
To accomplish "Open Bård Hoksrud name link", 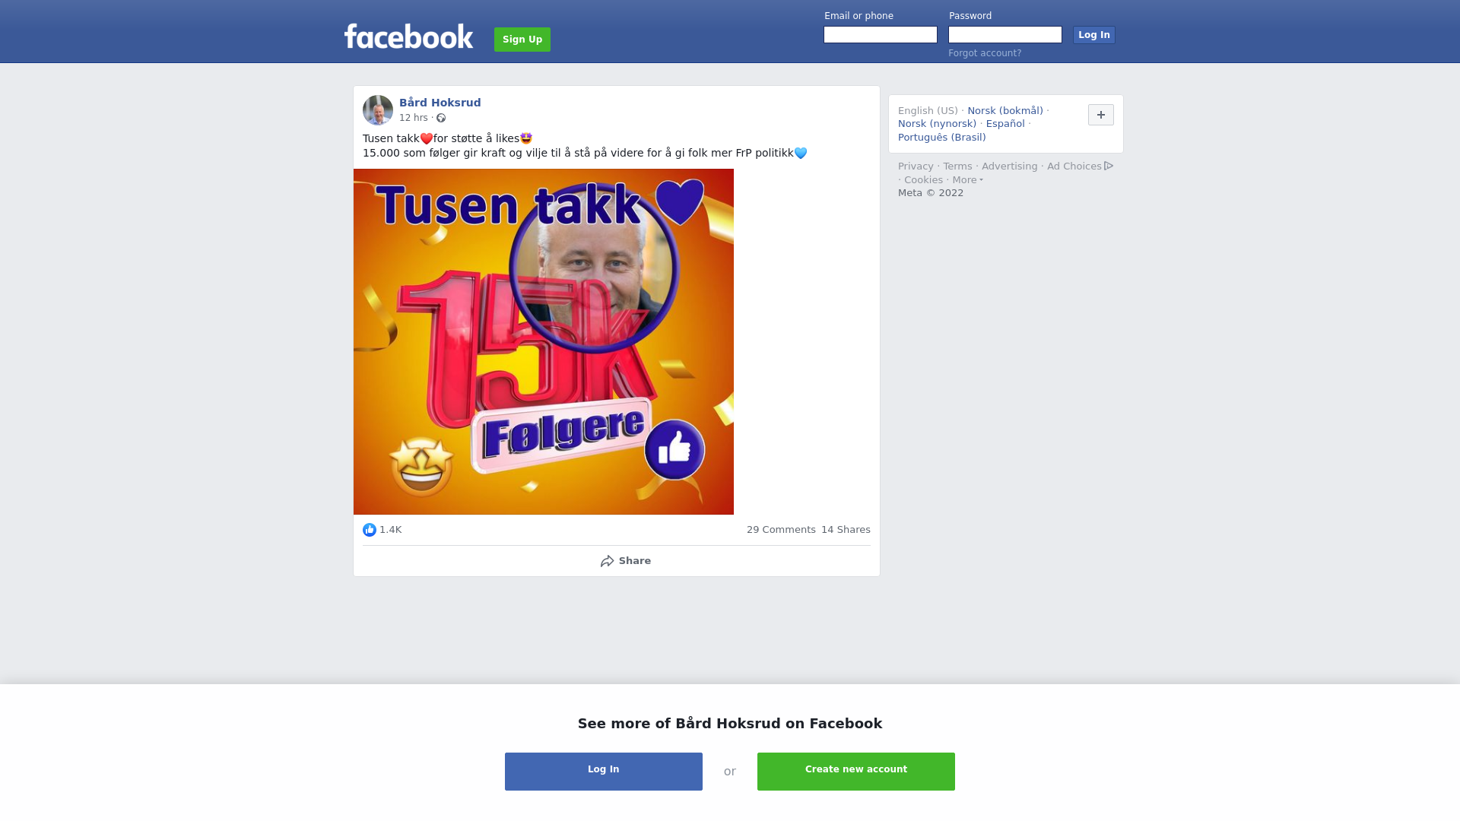I will pyautogui.click(x=440, y=103).
